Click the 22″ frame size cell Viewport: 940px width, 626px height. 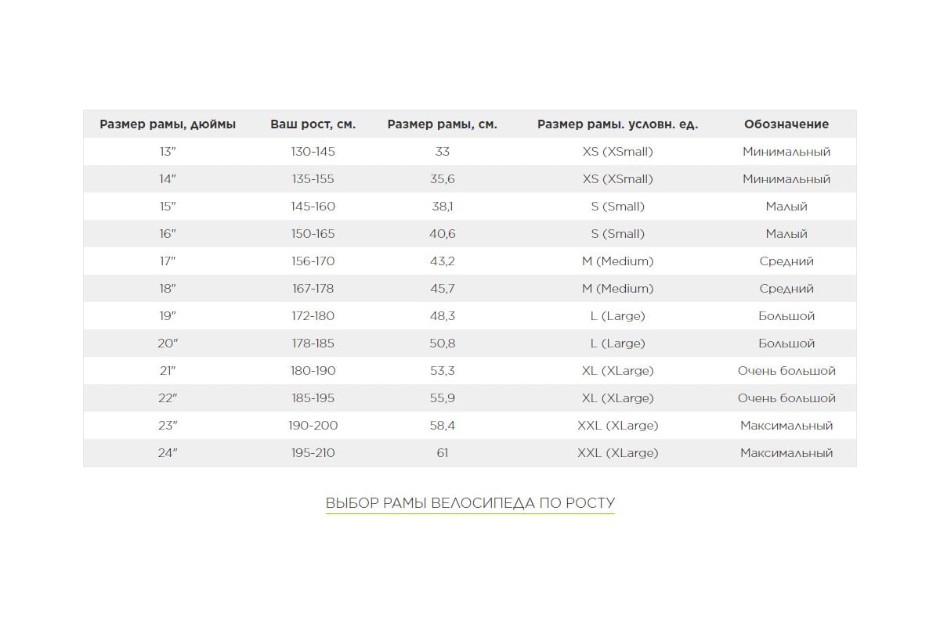168,398
